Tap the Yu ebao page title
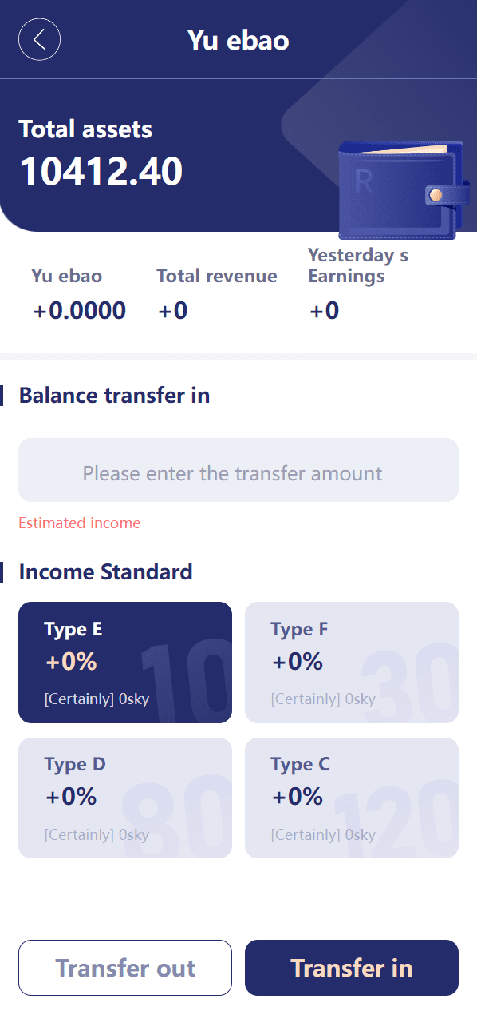The height and width of the screenshot is (1015, 477). point(238,40)
